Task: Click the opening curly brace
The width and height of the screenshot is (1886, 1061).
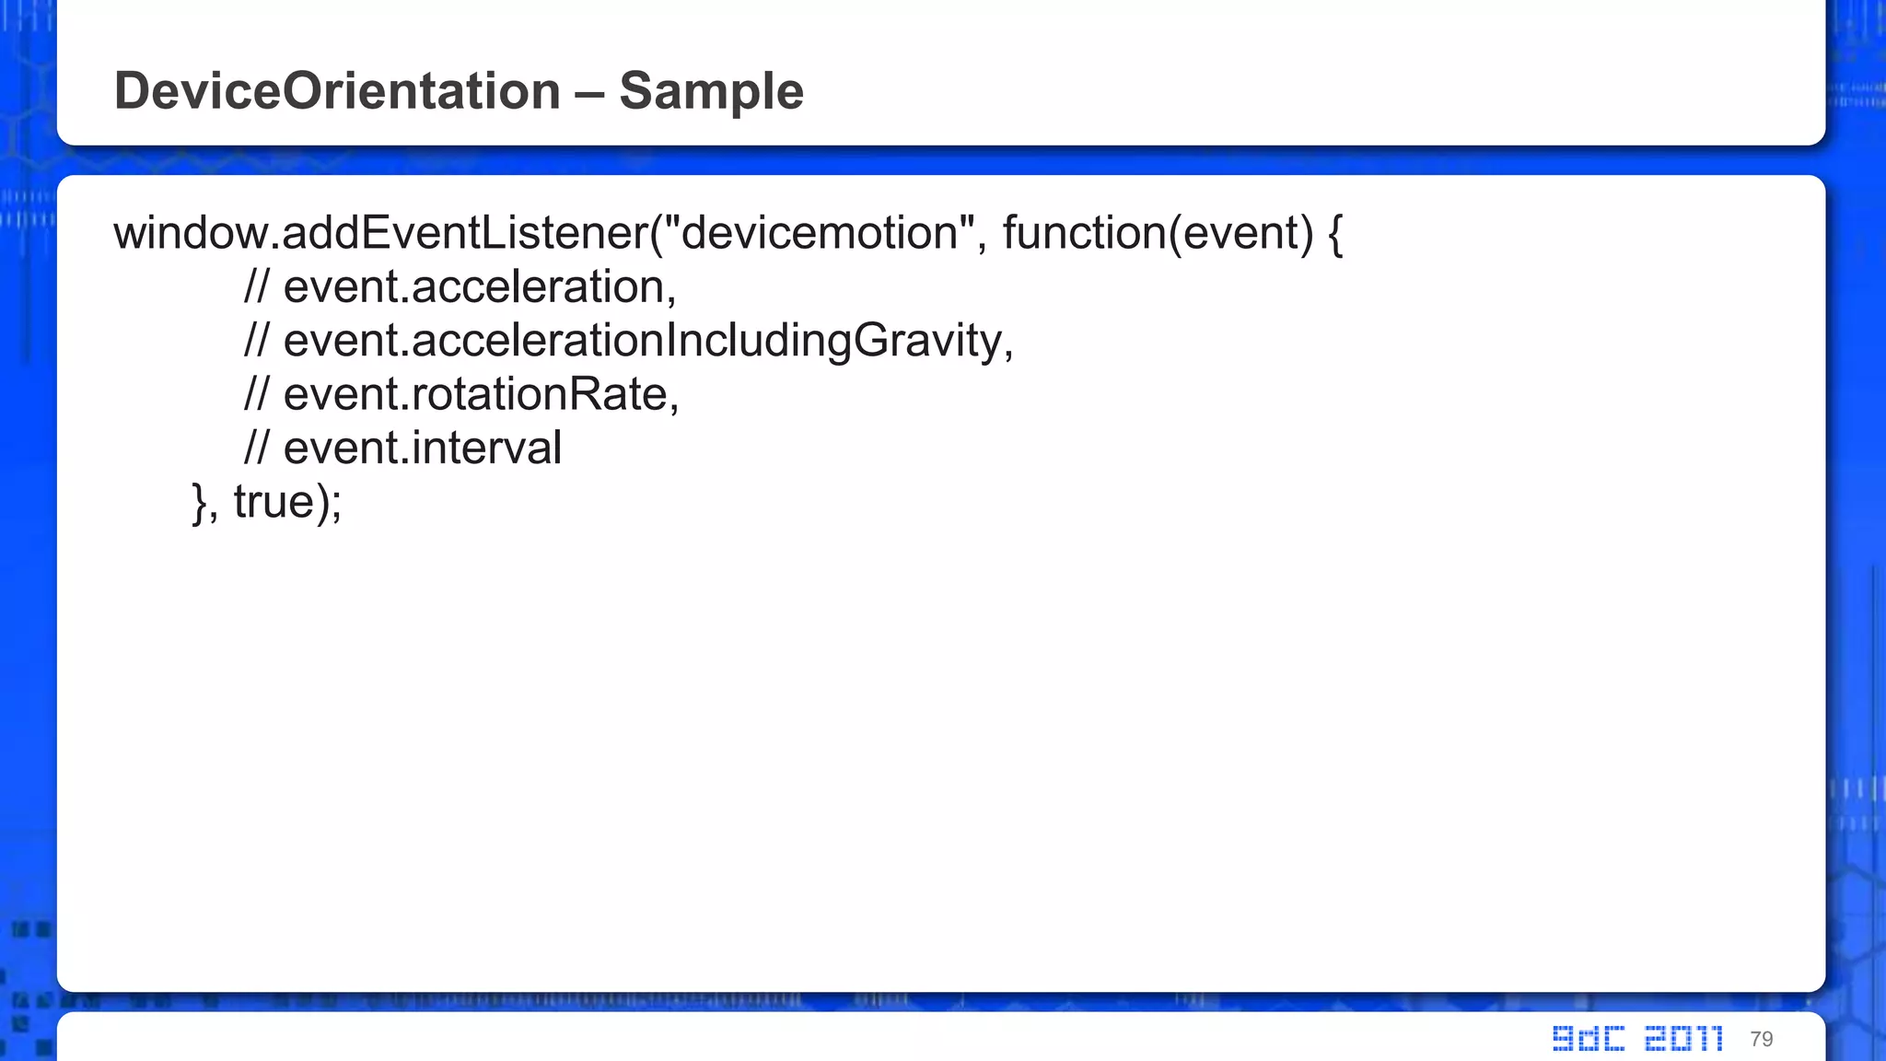Action: click(x=1335, y=234)
